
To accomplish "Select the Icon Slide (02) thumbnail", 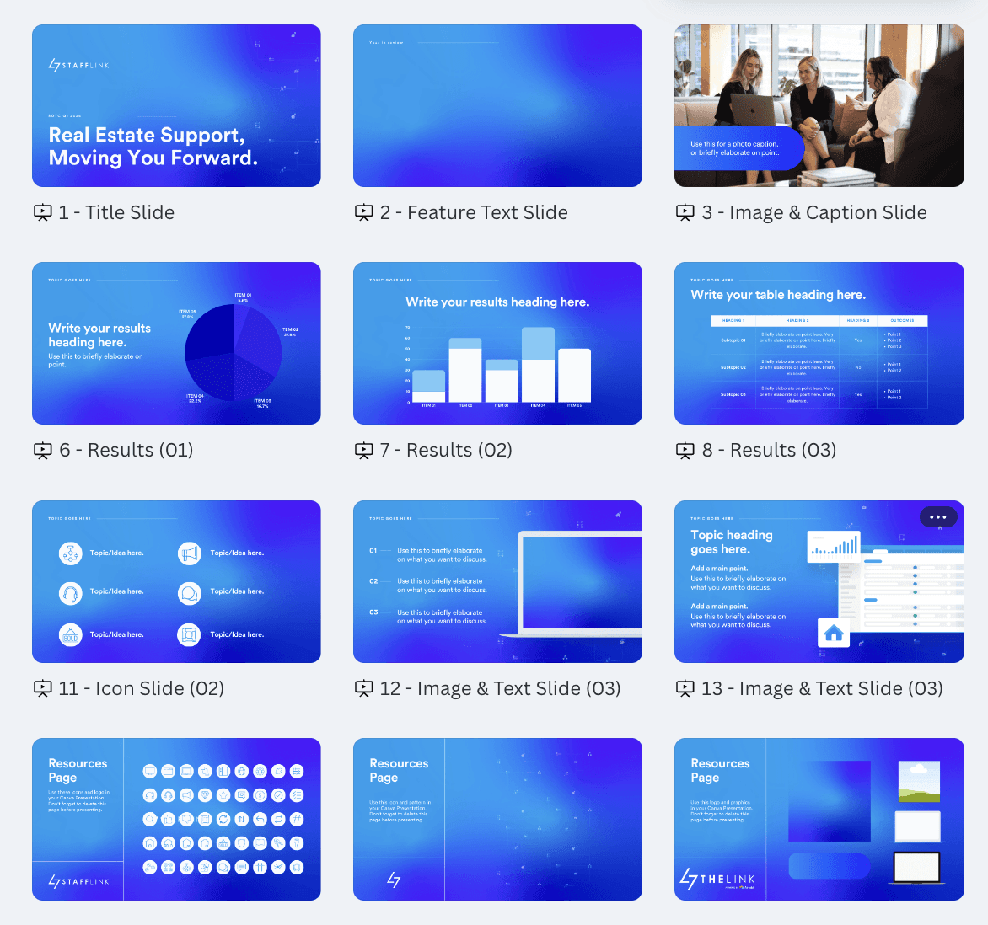I will pyautogui.click(x=176, y=581).
